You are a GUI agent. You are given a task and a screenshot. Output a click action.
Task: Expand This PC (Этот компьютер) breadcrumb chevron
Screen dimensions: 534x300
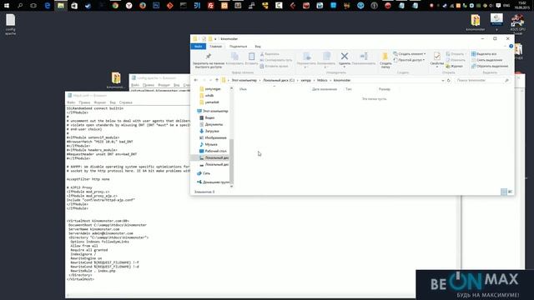pos(259,81)
